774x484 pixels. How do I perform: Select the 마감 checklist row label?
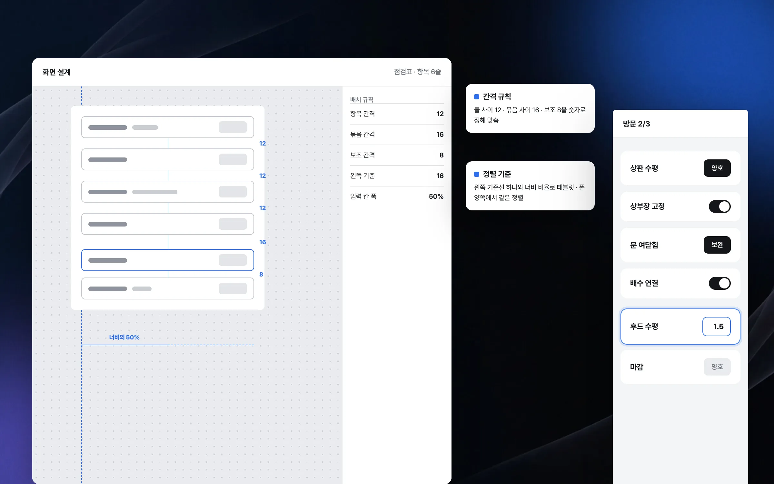637,367
